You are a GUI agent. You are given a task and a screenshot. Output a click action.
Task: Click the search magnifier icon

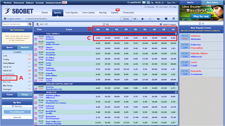point(30,24)
